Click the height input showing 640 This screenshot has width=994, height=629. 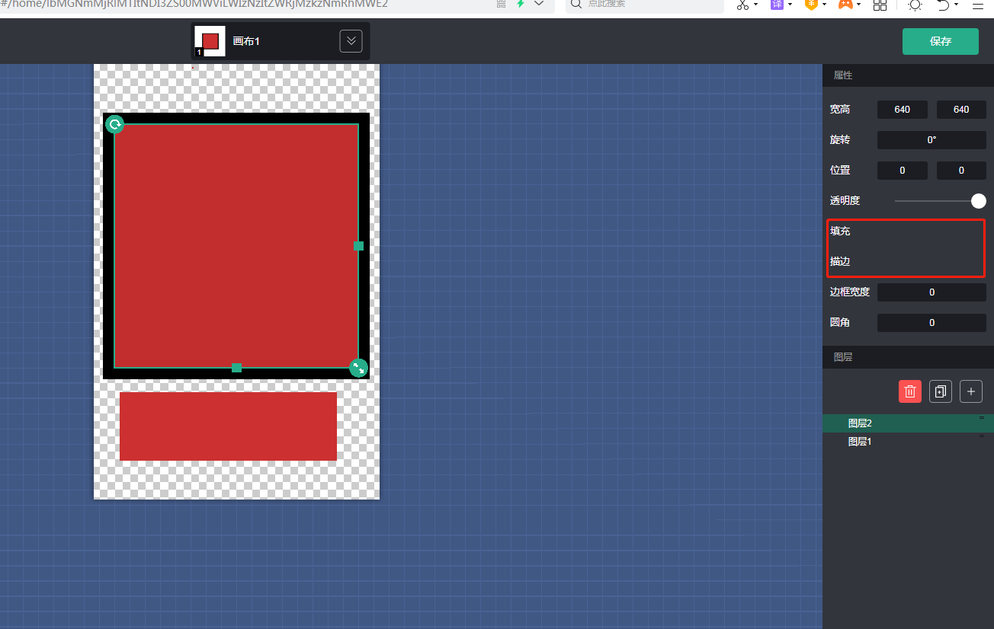pyautogui.click(x=961, y=110)
